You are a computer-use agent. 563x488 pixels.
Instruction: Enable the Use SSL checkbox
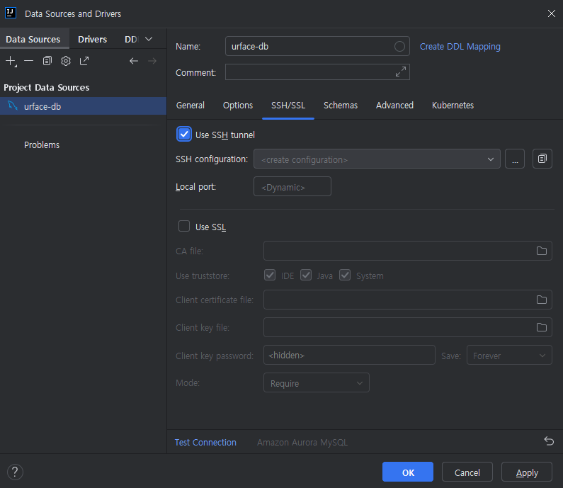tap(184, 227)
